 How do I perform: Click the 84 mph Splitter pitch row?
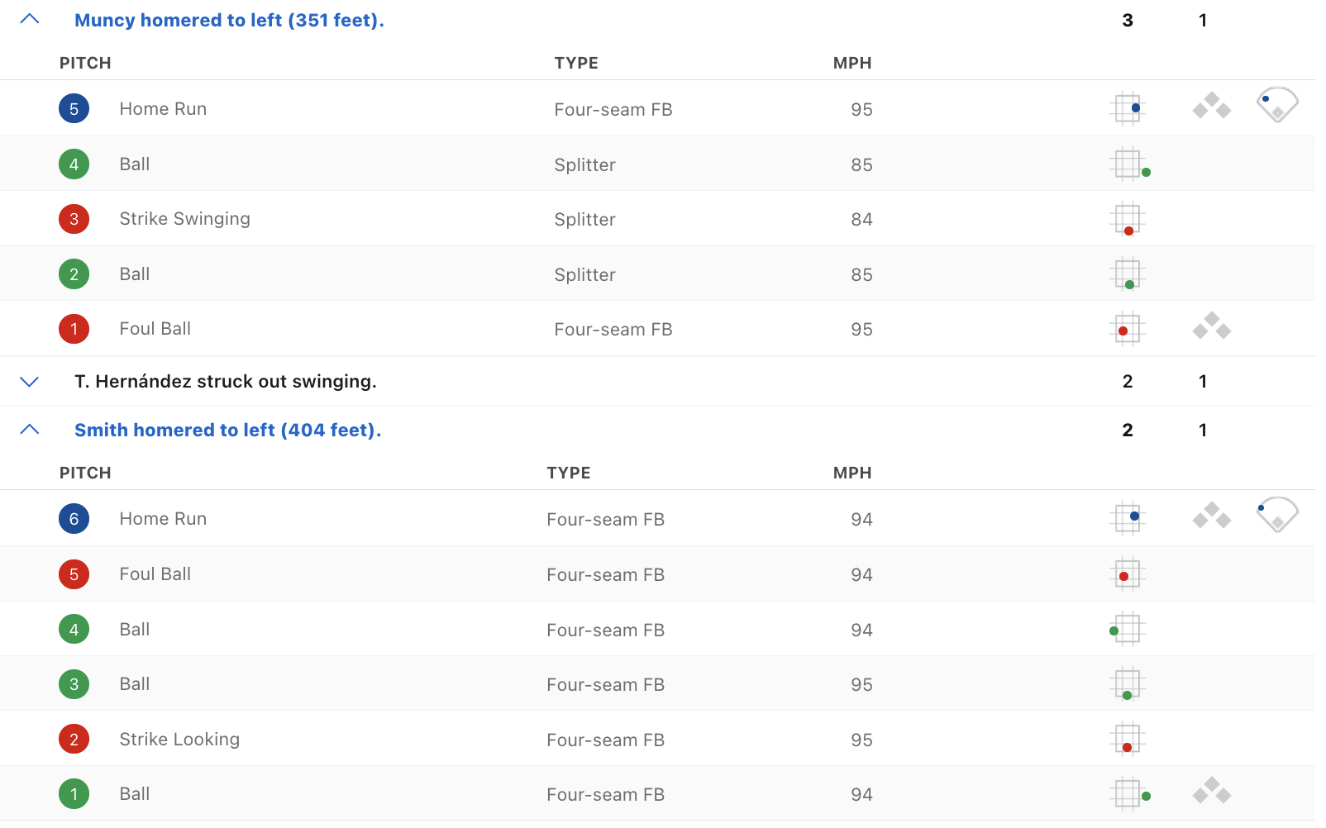[x=584, y=220]
